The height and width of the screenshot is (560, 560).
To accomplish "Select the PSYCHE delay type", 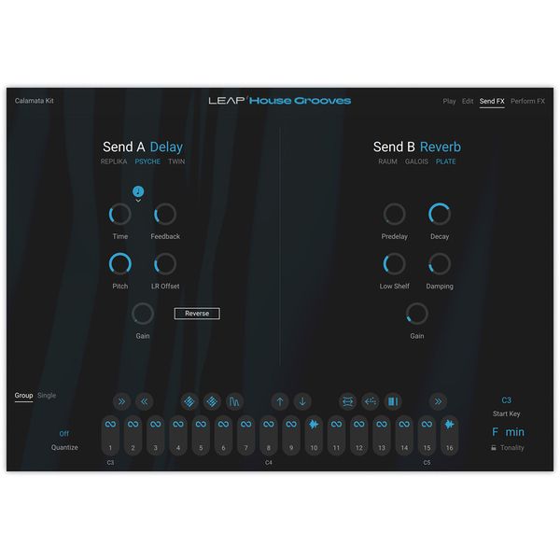I will [x=147, y=161].
